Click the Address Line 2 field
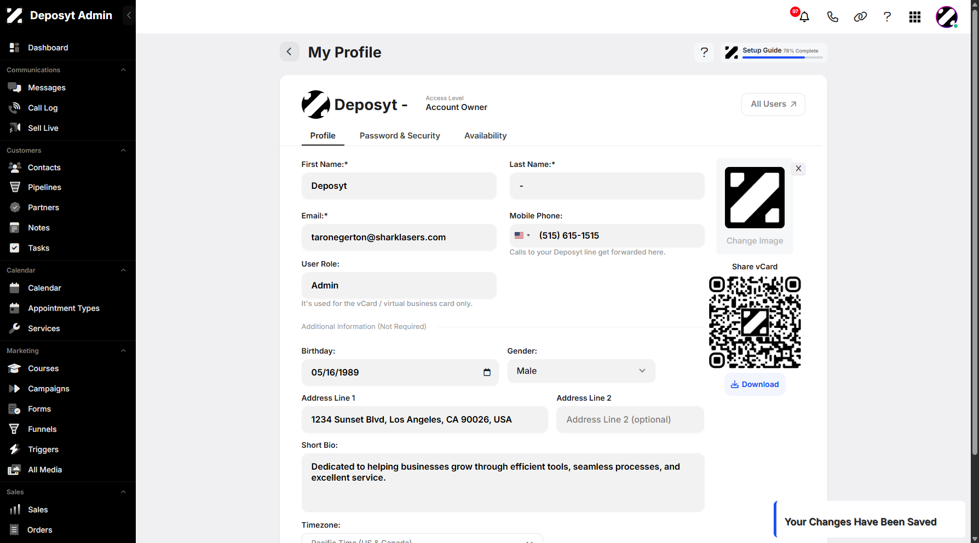The width and height of the screenshot is (979, 543). coord(630,419)
